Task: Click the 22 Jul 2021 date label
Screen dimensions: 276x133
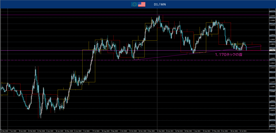Action: (x=243, y=131)
